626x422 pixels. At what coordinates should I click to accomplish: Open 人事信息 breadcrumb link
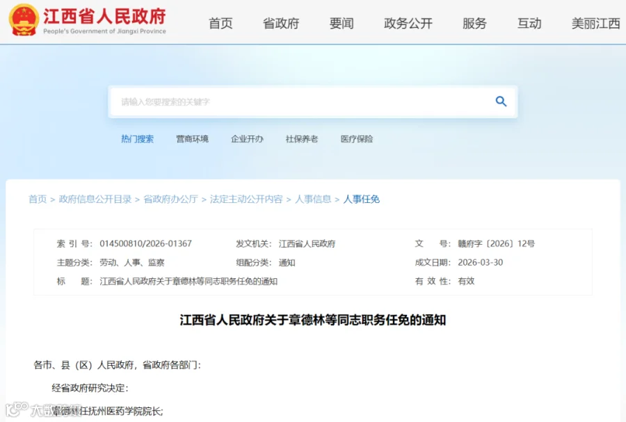coord(313,199)
